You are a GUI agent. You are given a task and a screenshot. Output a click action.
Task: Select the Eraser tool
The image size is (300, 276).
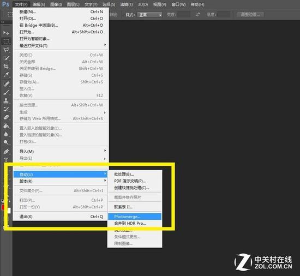point(6,117)
